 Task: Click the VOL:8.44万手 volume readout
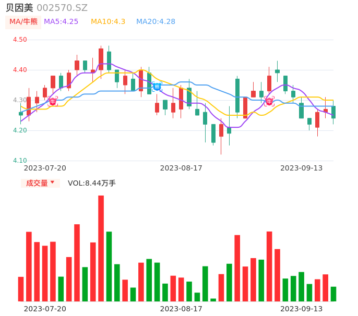(92, 183)
